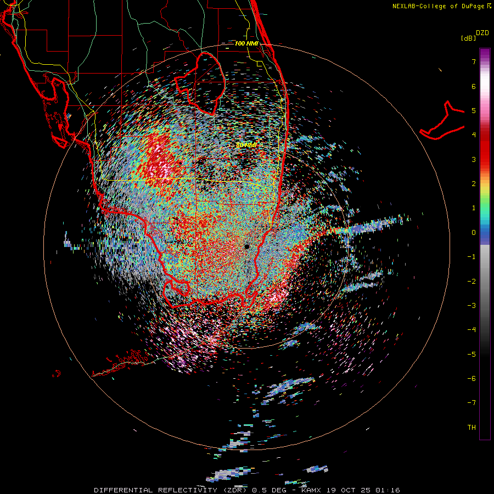Click the TH threshold label on the scale
The height and width of the screenshot is (494, 494).
coord(471,428)
